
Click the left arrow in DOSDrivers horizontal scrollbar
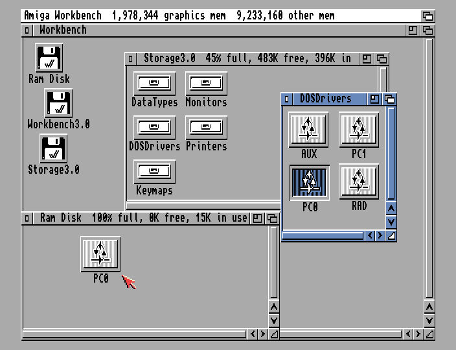[370, 235]
